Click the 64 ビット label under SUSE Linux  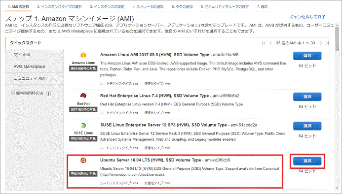point(307,136)
